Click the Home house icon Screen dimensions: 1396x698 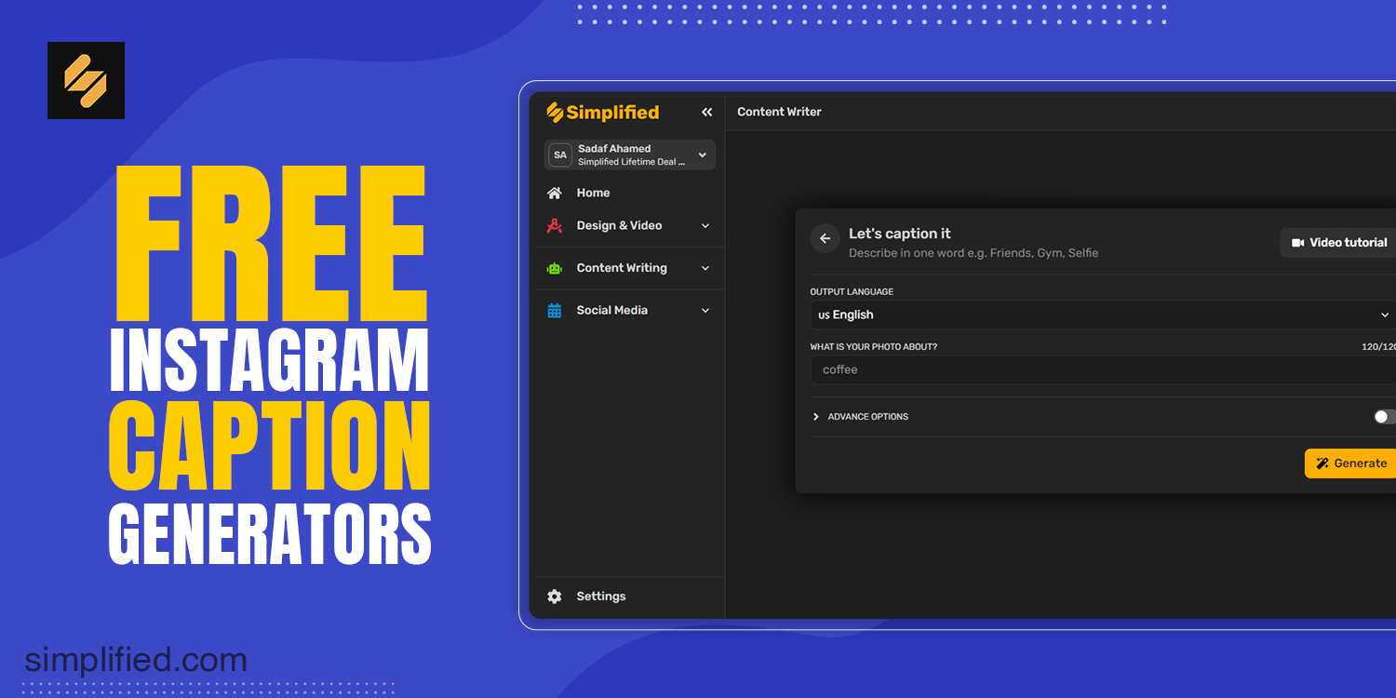(555, 193)
